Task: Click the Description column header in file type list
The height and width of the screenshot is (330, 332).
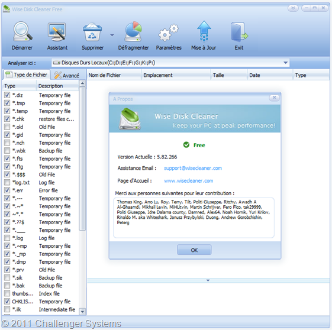Action: [57, 86]
